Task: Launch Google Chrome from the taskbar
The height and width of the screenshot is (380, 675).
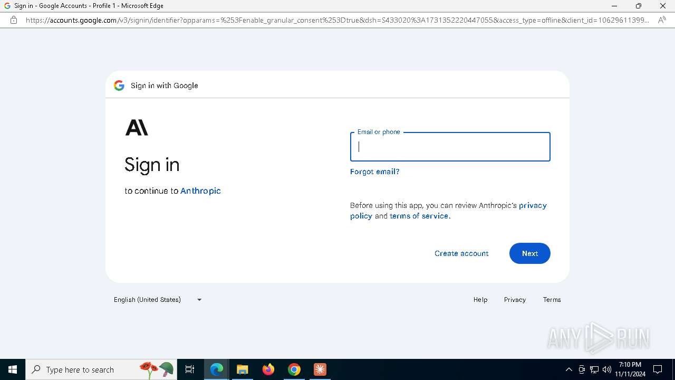Action: (294, 369)
